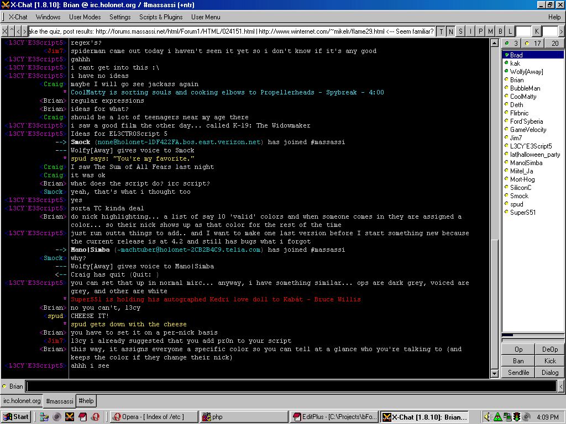Switch to the EditPlus taskbar window

point(335,417)
